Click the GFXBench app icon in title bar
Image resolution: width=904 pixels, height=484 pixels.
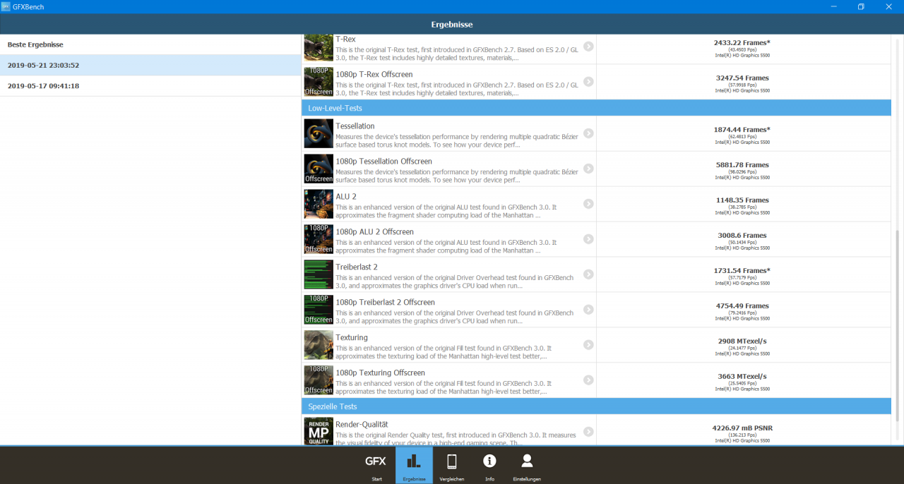[x=6, y=6]
